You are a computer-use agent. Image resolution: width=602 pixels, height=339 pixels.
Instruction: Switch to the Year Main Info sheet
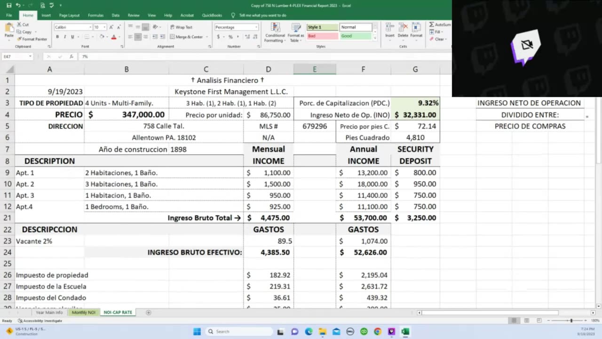pyautogui.click(x=49, y=313)
